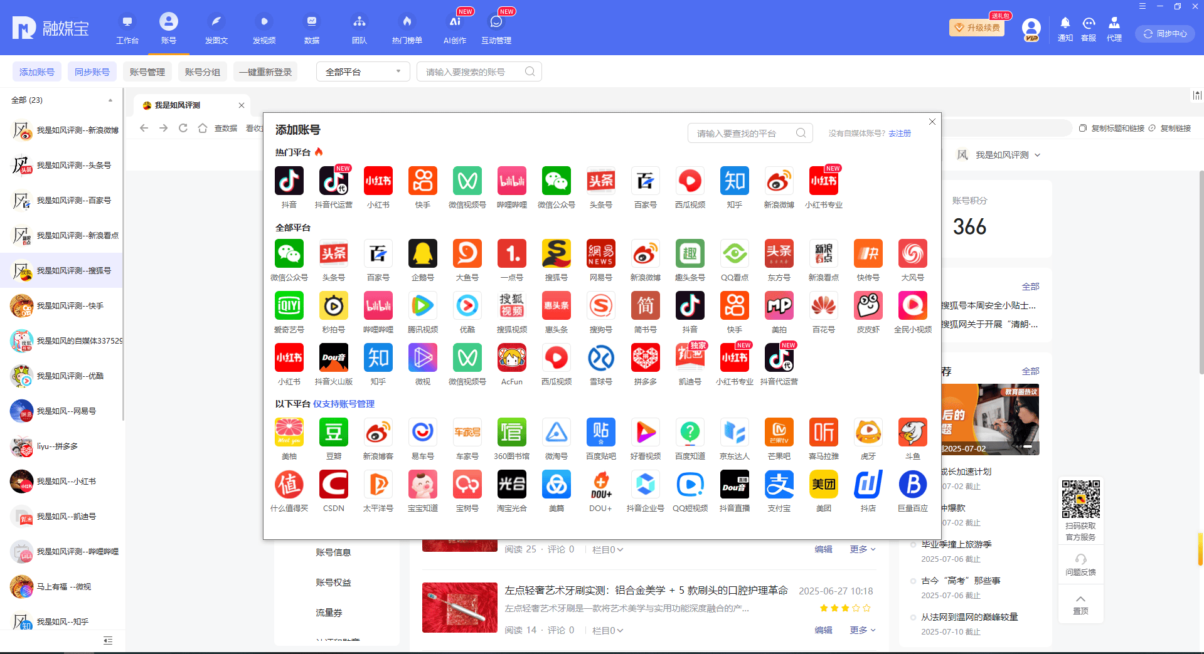Select 小红书专业 in hot platforms row
The height and width of the screenshot is (654, 1204).
pyautogui.click(x=824, y=181)
